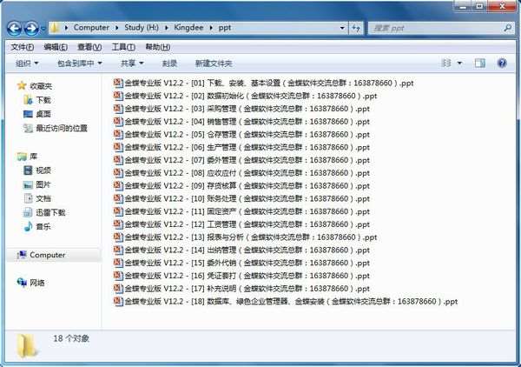The image size is (521, 367).
Task: Click the PPT icon of file [07]
Action: pyautogui.click(x=118, y=160)
